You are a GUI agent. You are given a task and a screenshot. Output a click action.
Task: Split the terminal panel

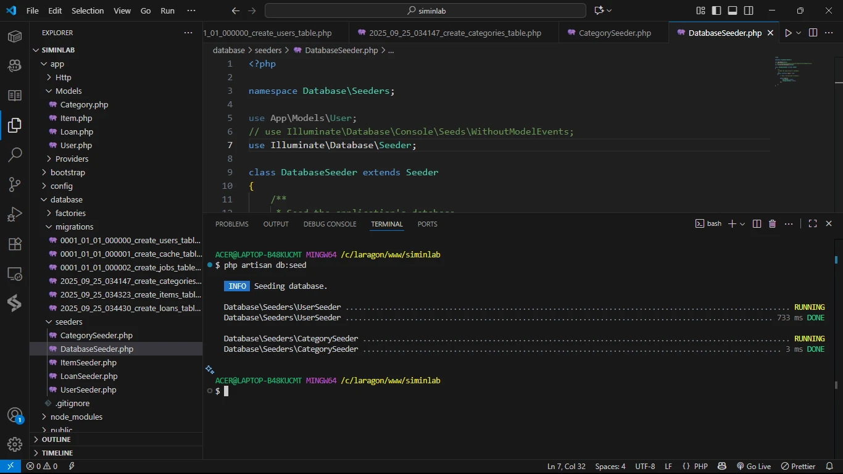(757, 224)
